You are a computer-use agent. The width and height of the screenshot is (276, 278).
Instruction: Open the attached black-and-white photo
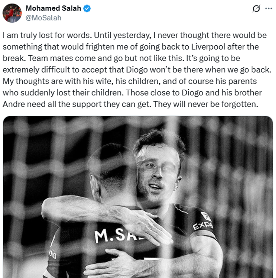(x=138, y=197)
